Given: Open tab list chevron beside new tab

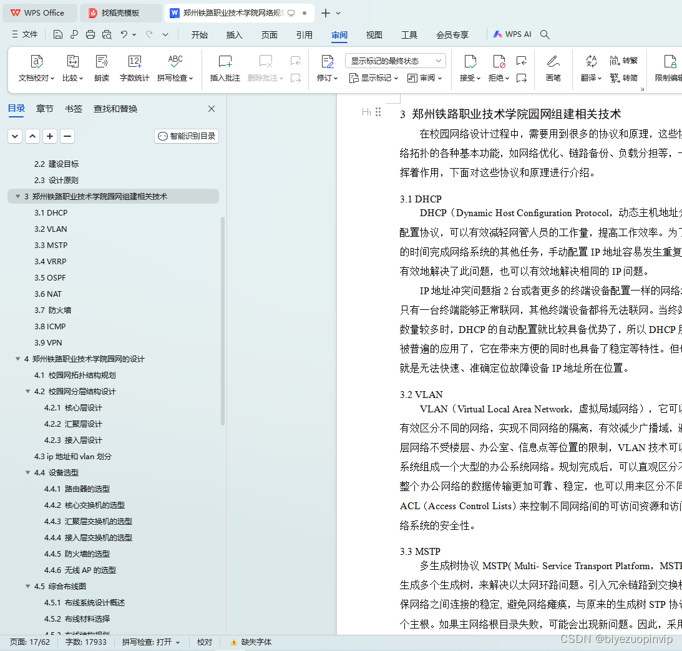Looking at the screenshot, I should tap(338, 13).
